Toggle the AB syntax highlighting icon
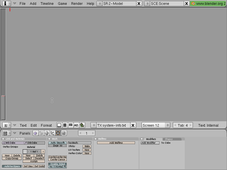 click(76, 125)
